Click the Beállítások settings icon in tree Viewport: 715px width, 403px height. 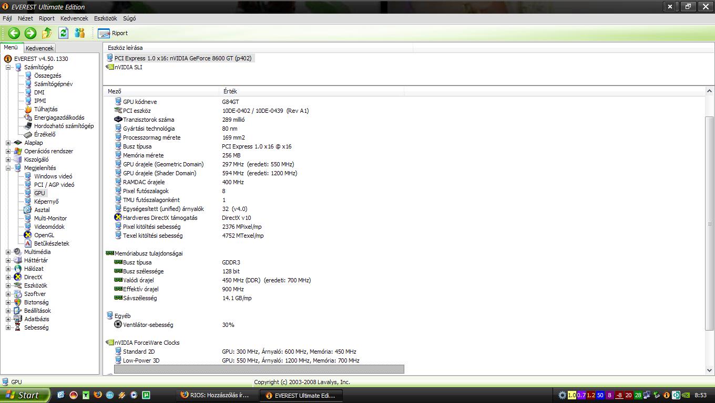click(x=18, y=311)
